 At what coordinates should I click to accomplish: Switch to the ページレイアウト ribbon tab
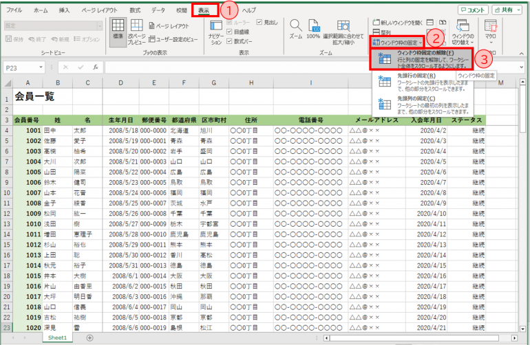pyautogui.click(x=99, y=10)
